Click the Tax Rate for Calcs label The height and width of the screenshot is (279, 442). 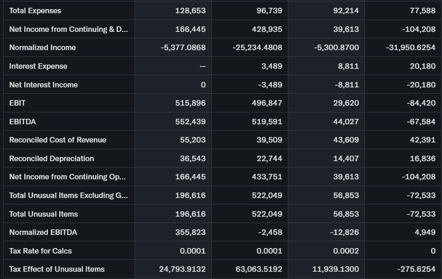tap(40, 251)
